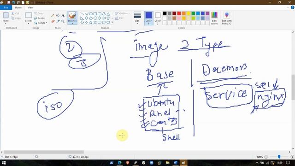Open the shape Outline dropdown
The height and width of the screenshot is (166, 295).
click(122, 13)
